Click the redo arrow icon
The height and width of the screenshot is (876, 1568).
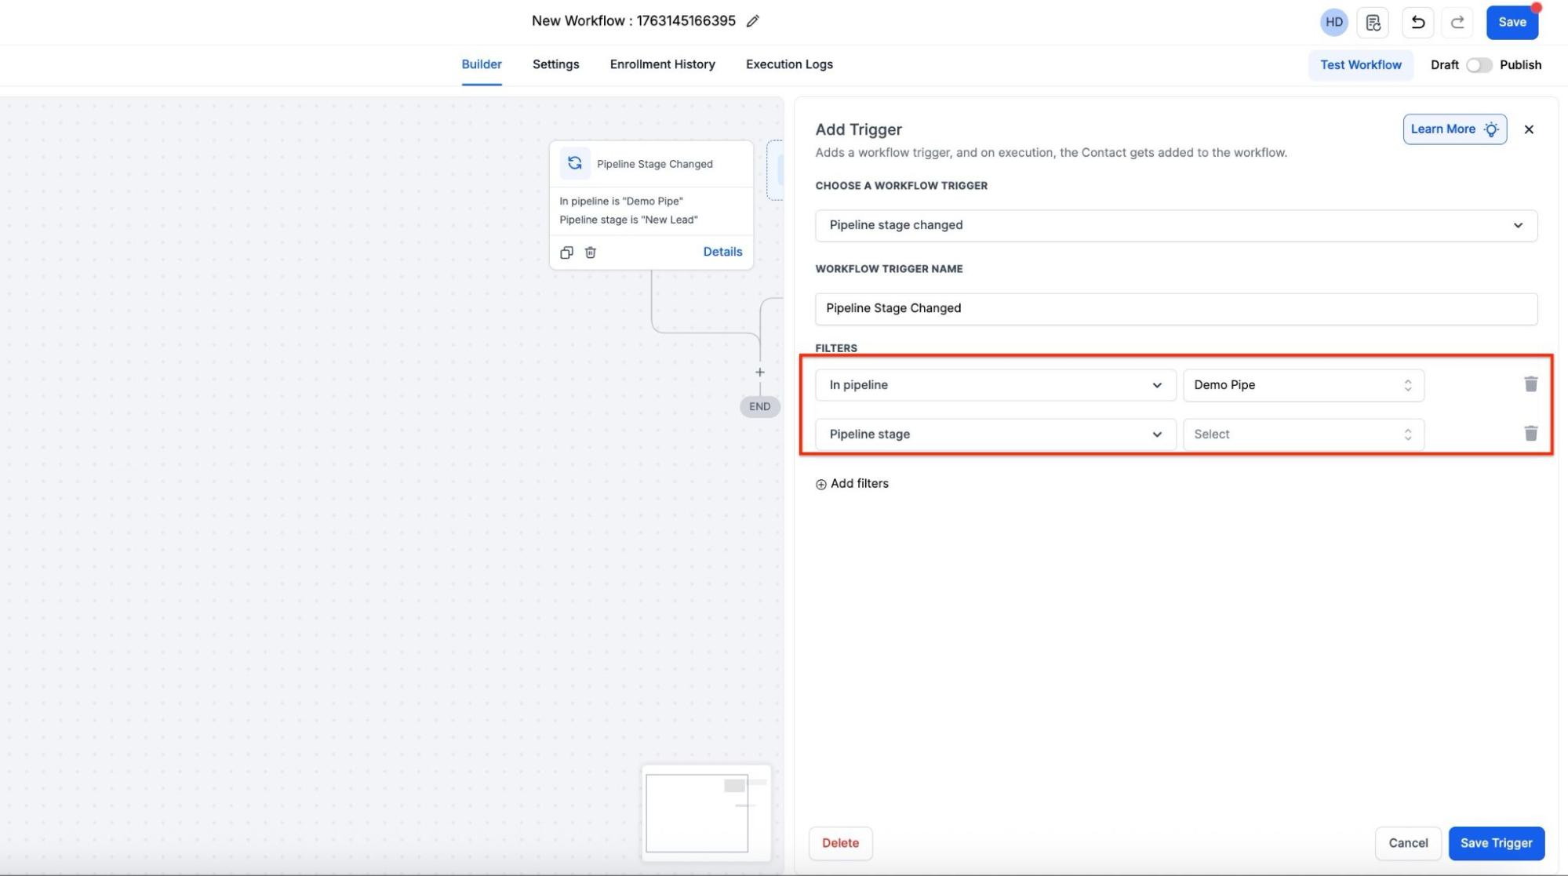pyautogui.click(x=1457, y=22)
